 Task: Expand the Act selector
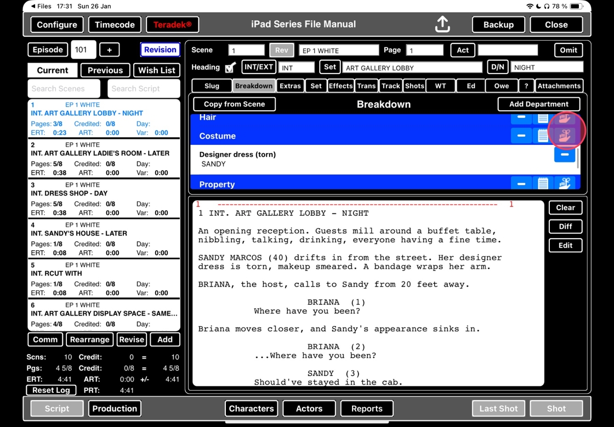point(463,50)
